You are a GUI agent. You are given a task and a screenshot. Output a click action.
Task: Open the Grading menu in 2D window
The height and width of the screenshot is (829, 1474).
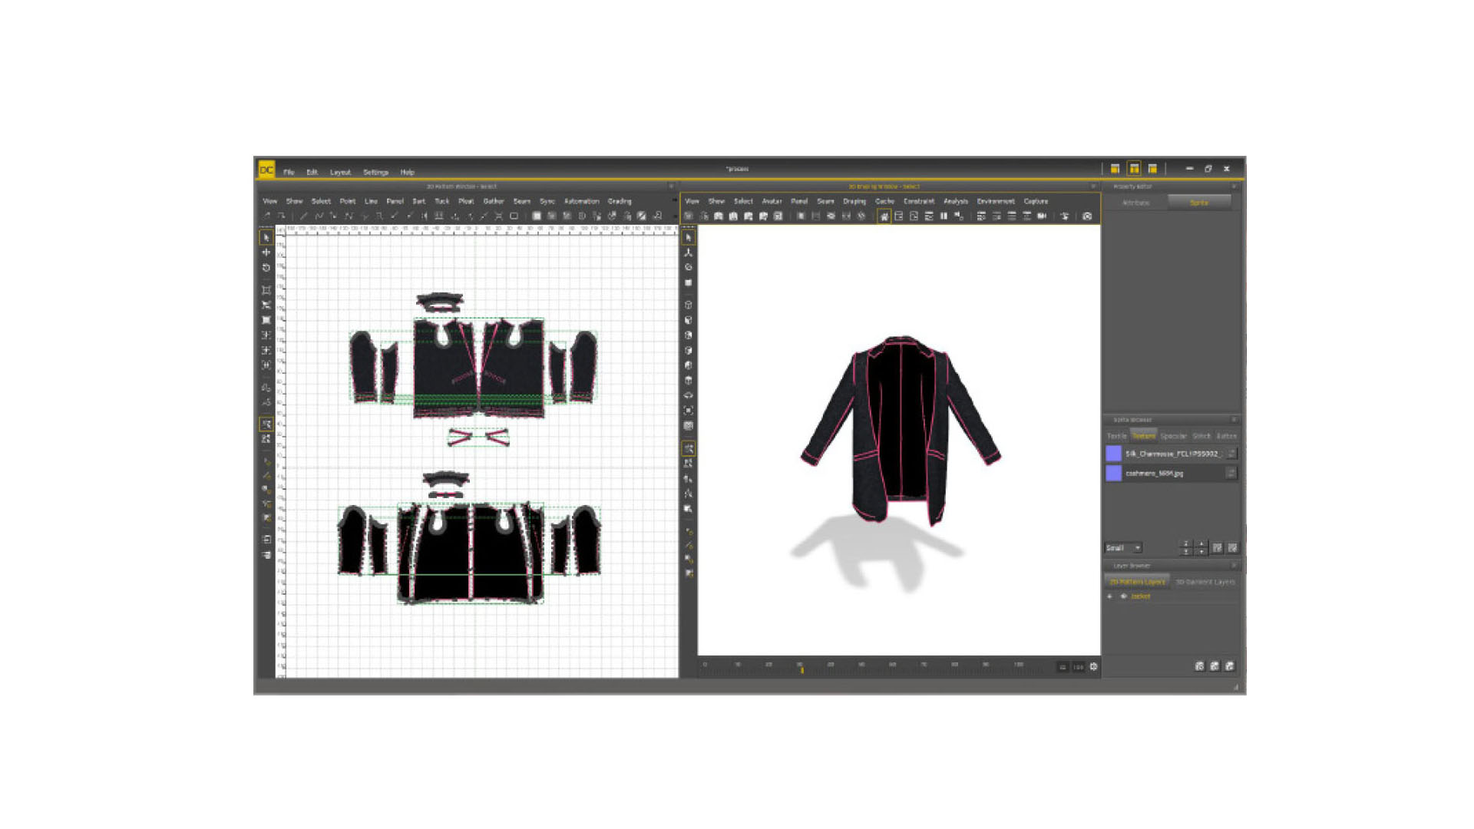pos(619,200)
